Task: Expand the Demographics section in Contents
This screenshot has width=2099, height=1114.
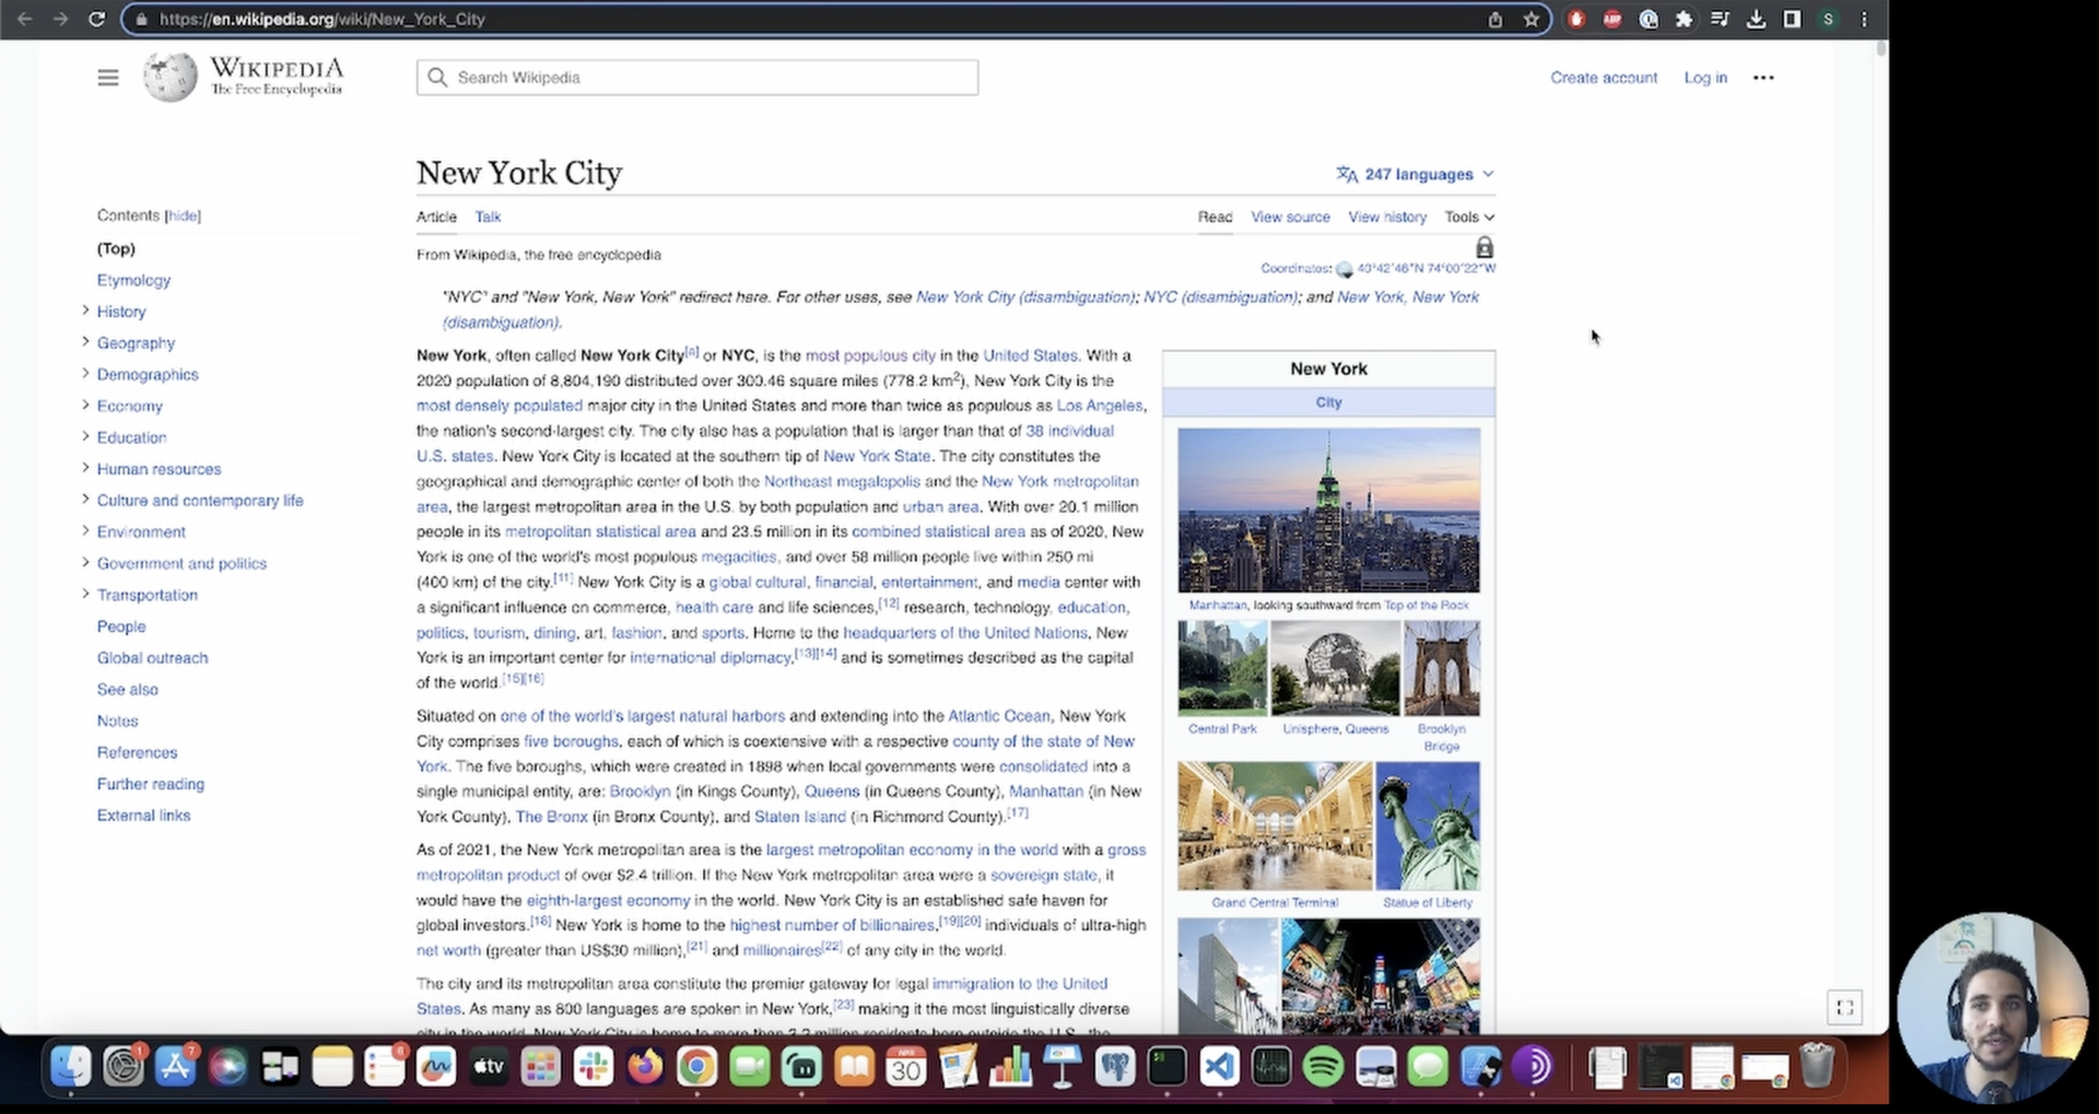Action: click(x=86, y=373)
